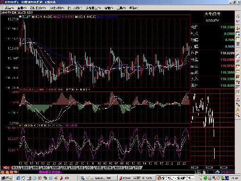Switch to the BOLL indicator tab
This screenshot has height=181, width=241.
click(16, 168)
